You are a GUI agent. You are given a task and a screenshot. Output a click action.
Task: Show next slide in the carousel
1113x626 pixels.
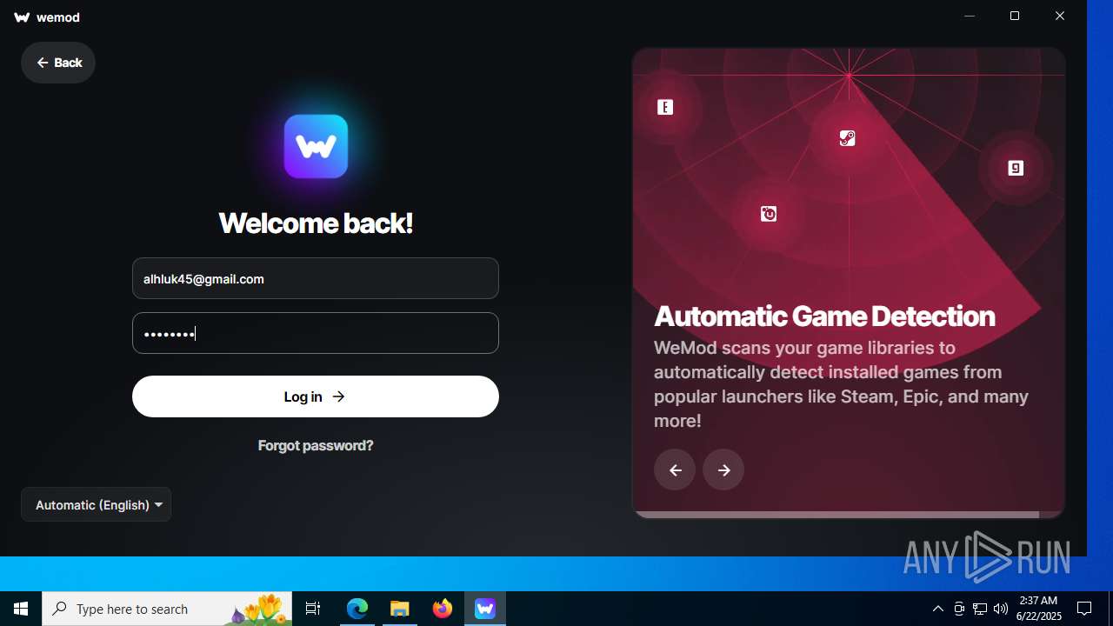pyautogui.click(x=723, y=469)
